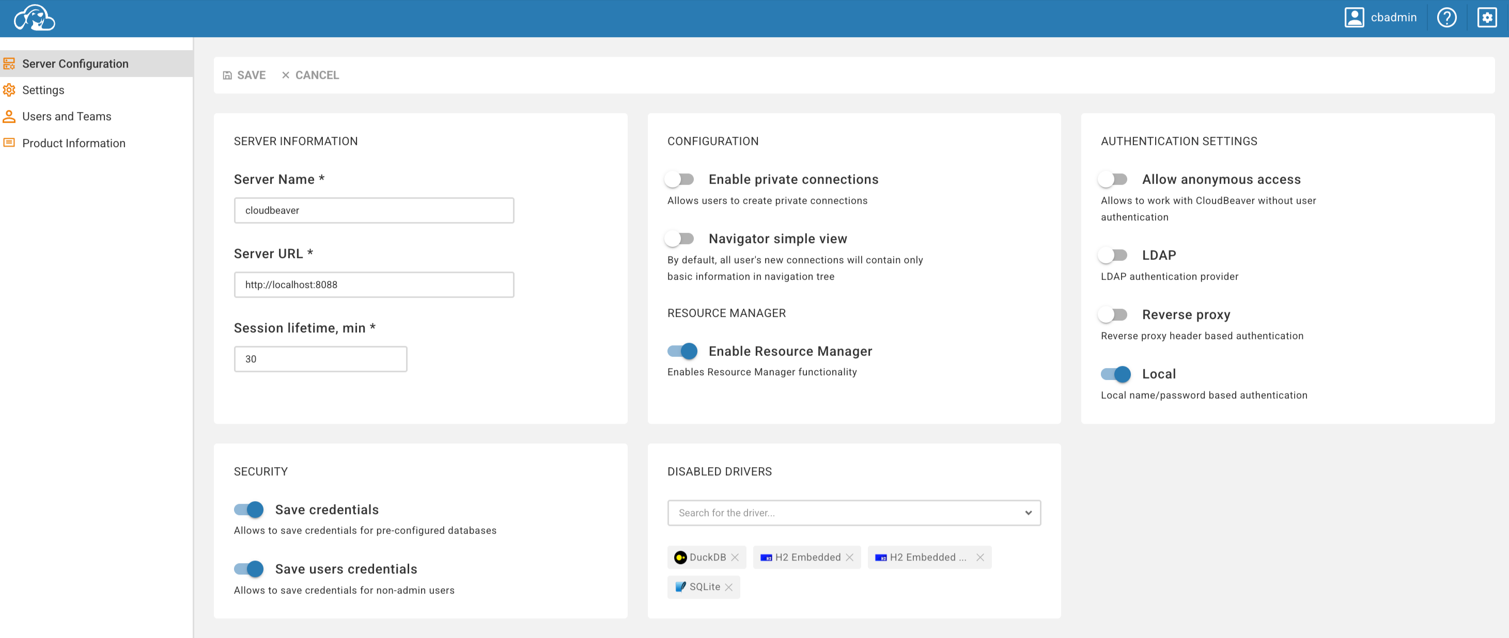1509x638 pixels.
Task: Click the Save users credentials label
Action: point(346,569)
